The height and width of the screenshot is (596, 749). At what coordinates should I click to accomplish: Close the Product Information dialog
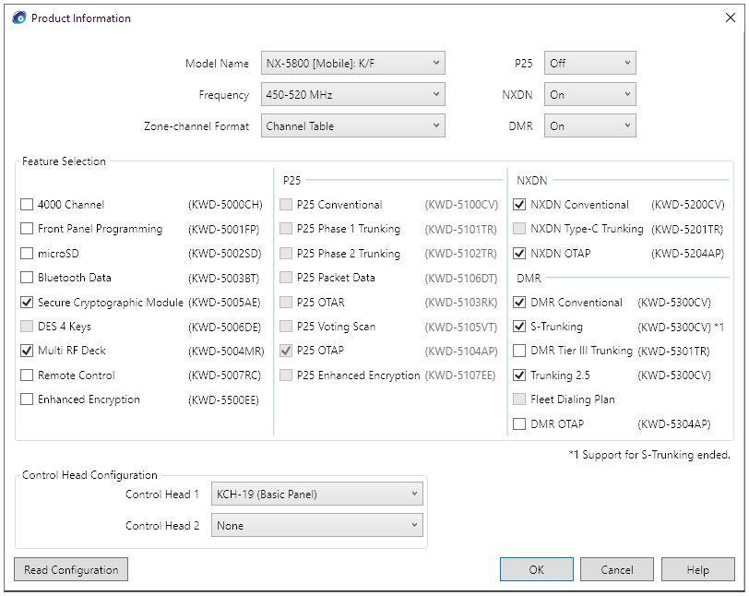(x=731, y=18)
